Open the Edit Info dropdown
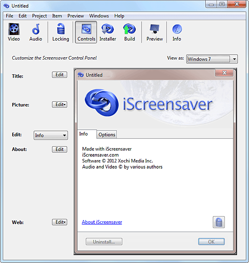The height and width of the screenshot is (263, 249). pyautogui.click(x=51, y=135)
